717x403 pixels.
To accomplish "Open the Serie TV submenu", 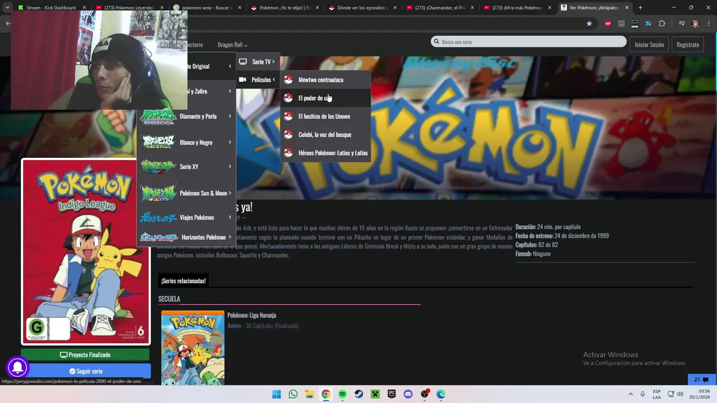I will point(258,62).
